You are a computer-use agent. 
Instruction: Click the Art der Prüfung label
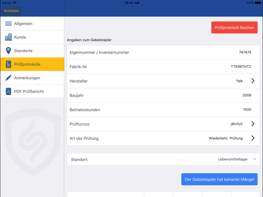point(84,138)
